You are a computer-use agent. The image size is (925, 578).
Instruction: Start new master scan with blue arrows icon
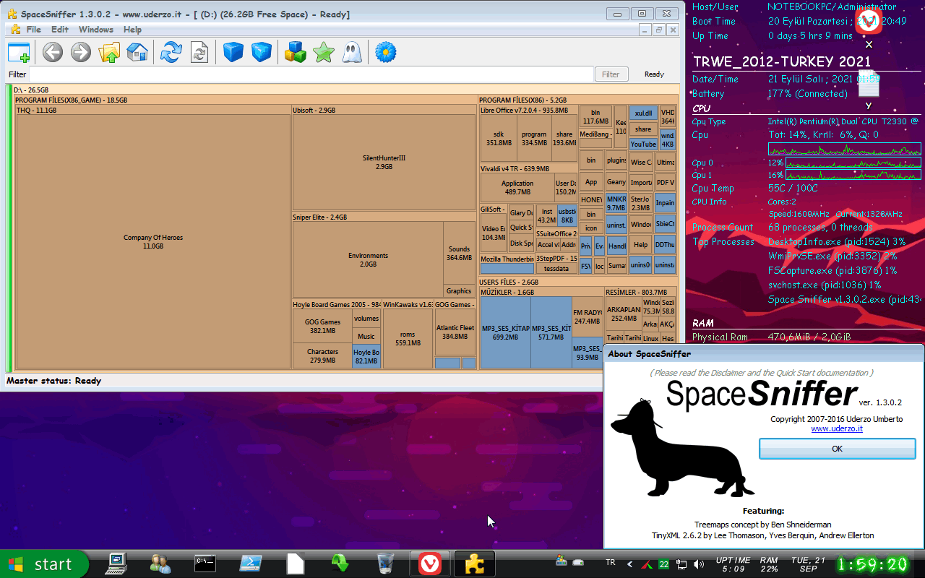[x=171, y=52]
